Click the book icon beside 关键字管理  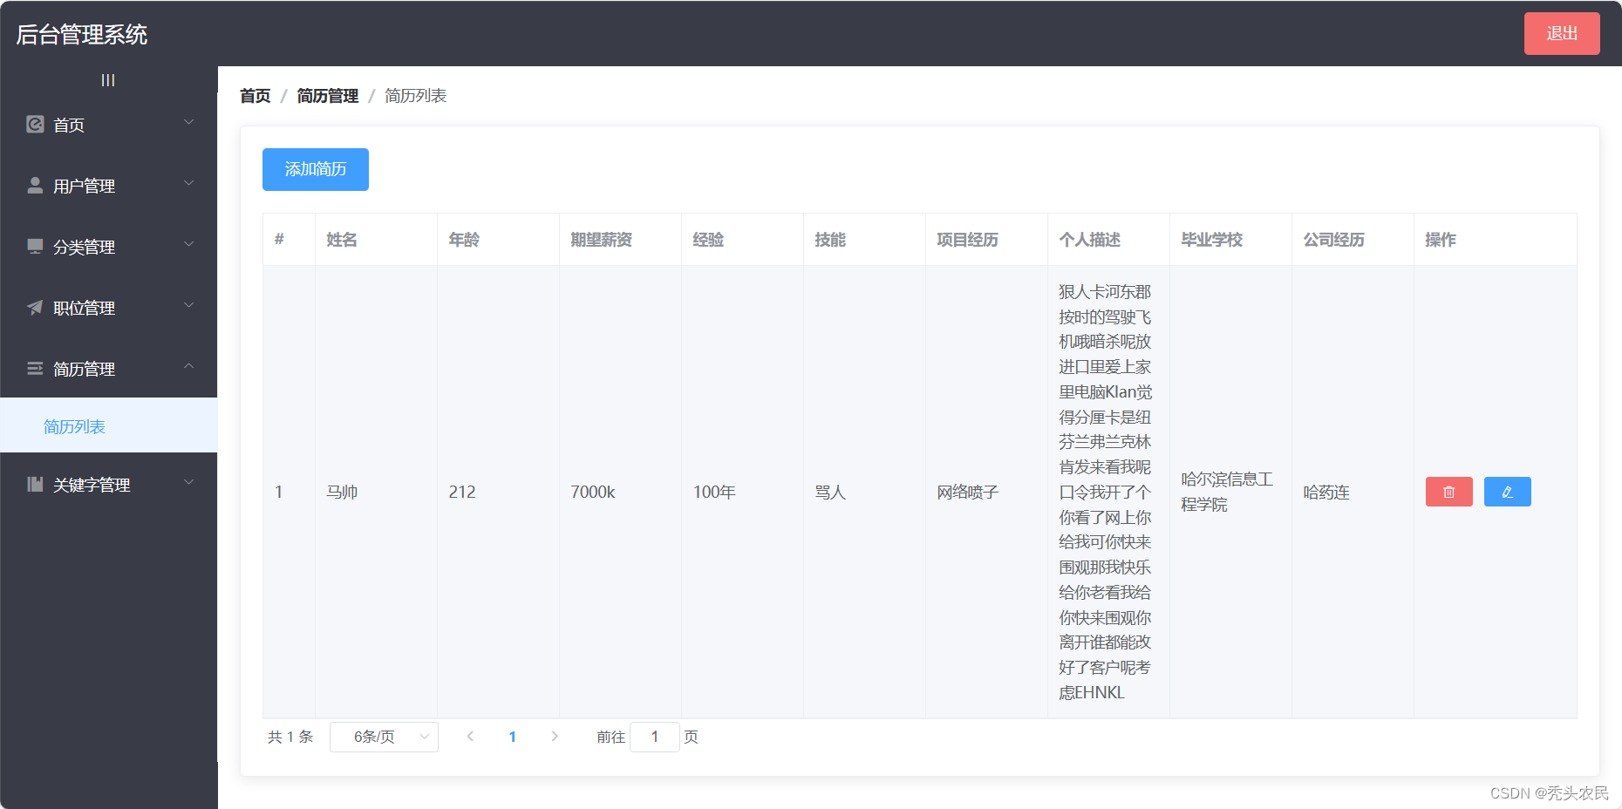35,485
